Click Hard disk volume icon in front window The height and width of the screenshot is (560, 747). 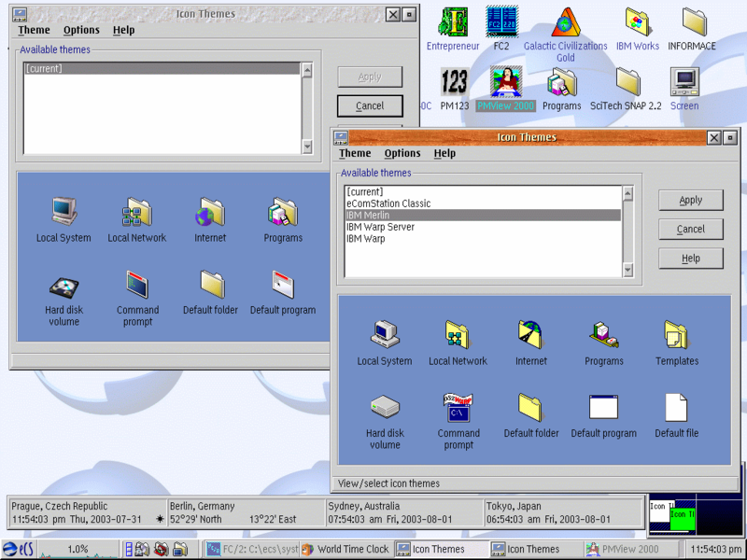pyautogui.click(x=385, y=407)
